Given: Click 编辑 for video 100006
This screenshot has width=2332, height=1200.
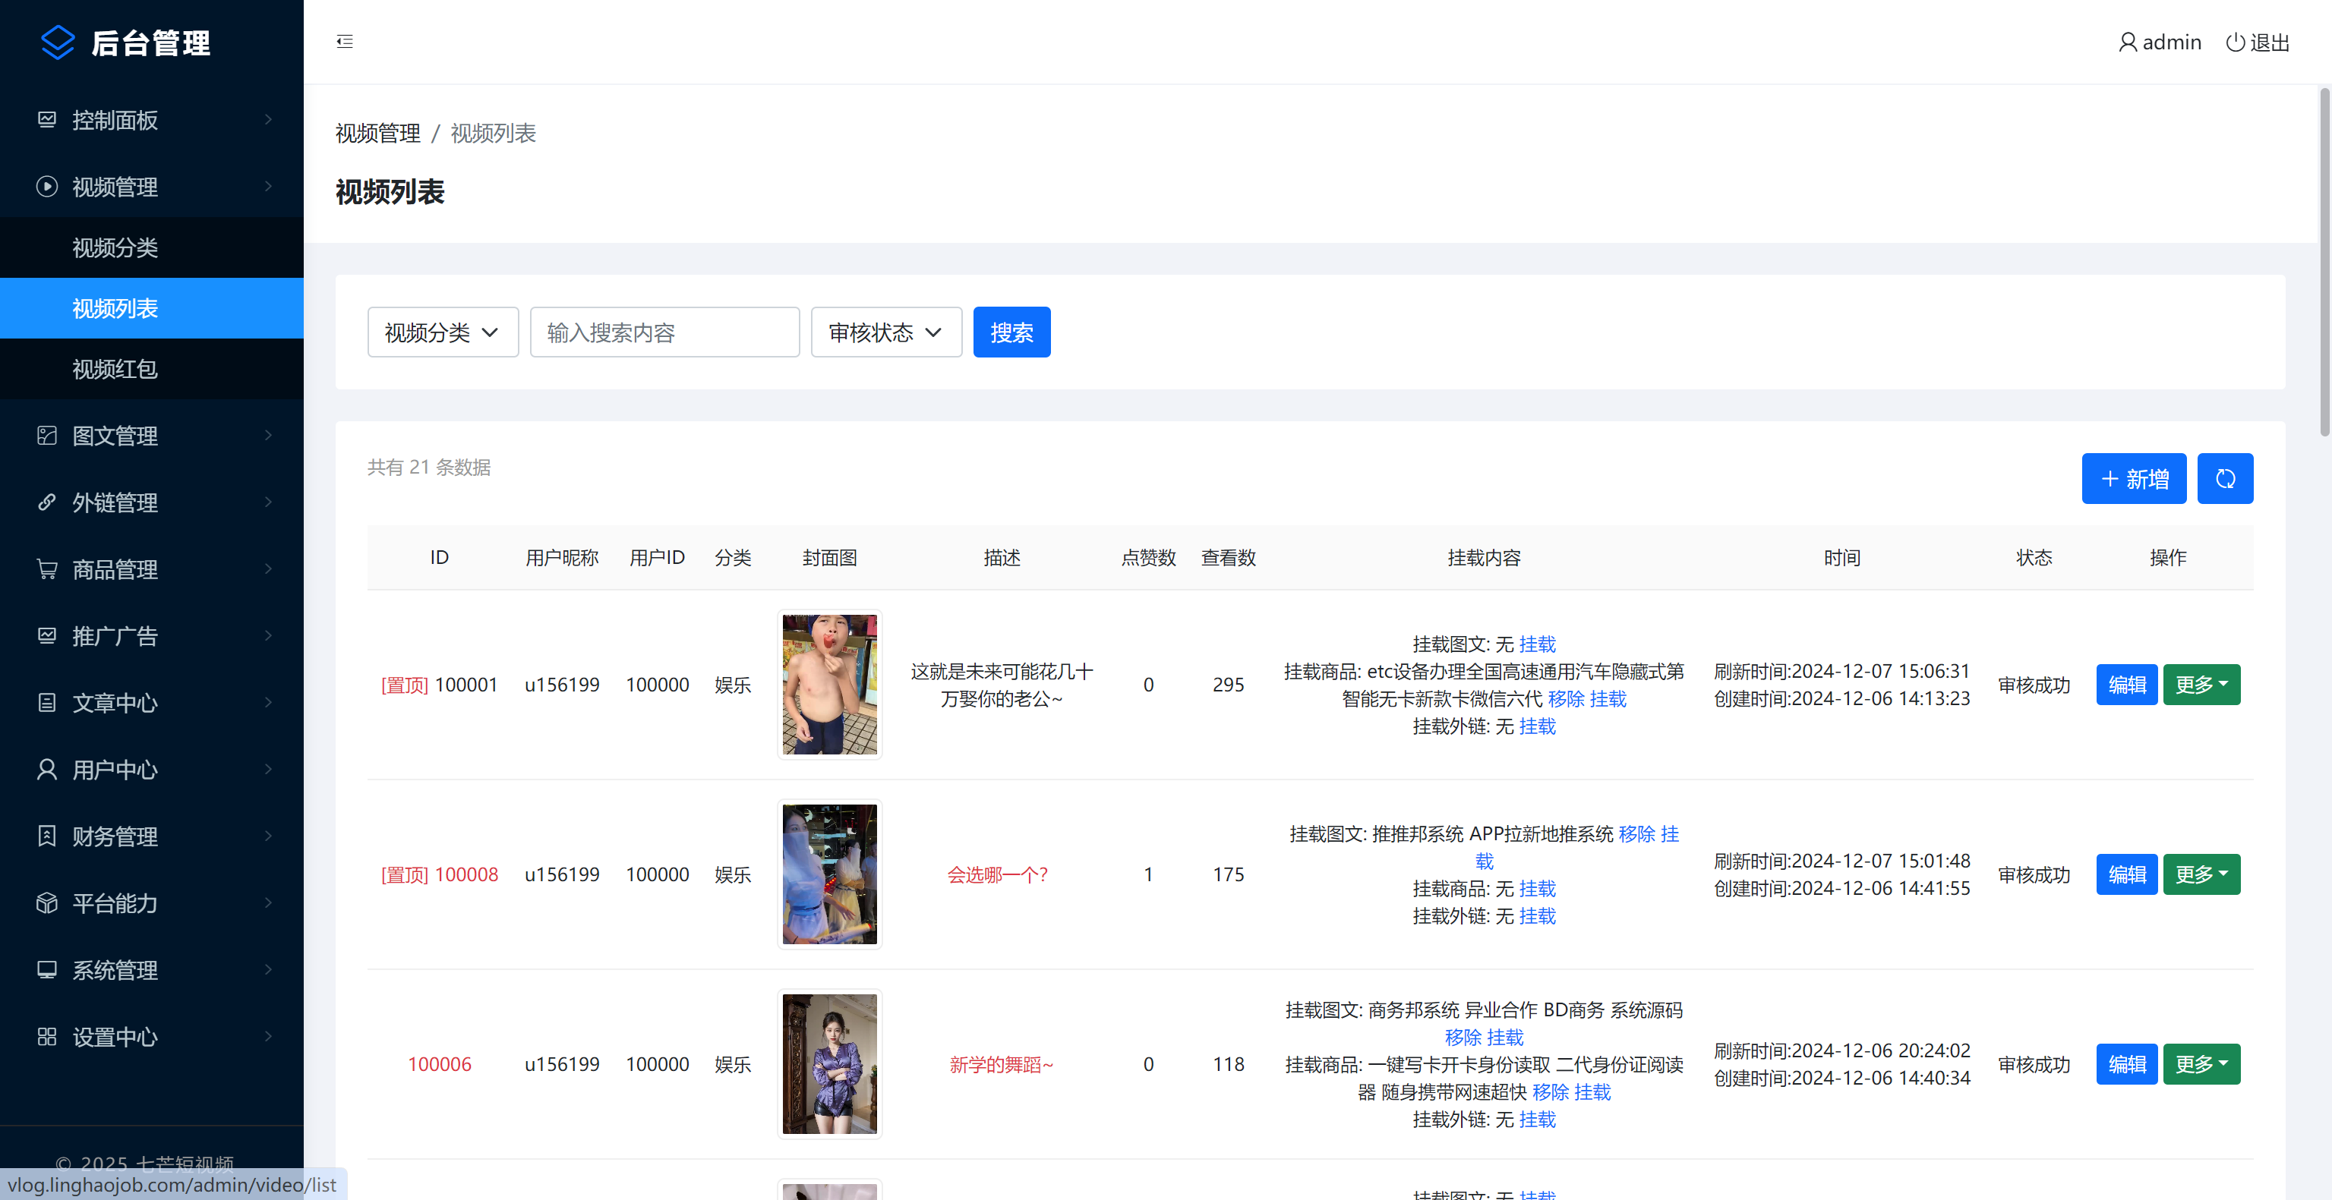Looking at the screenshot, I should click(x=2126, y=1064).
